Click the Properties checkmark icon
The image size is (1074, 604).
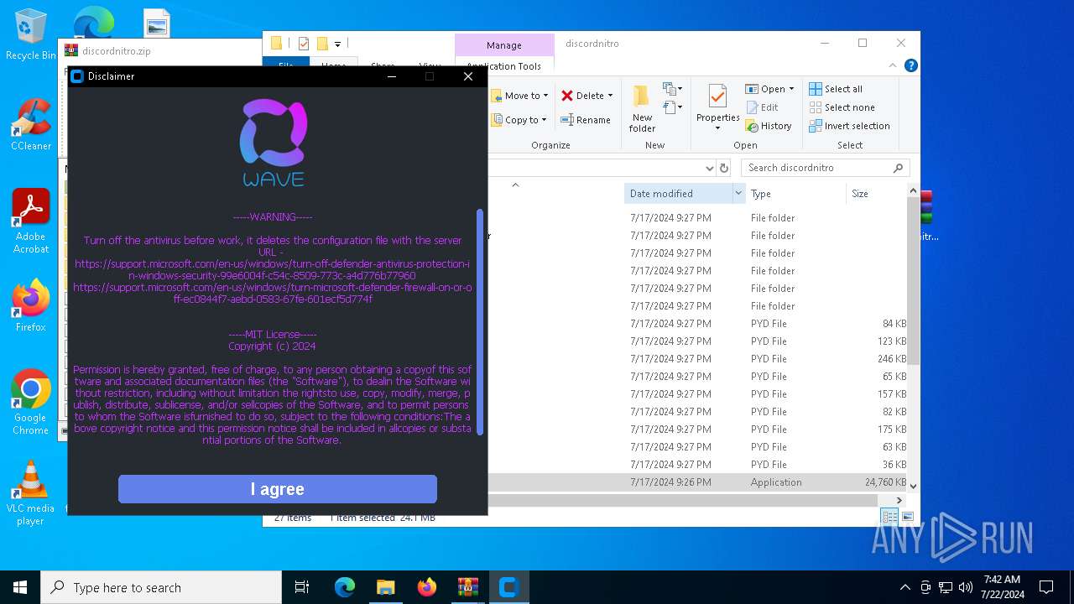click(x=717, y=96)
